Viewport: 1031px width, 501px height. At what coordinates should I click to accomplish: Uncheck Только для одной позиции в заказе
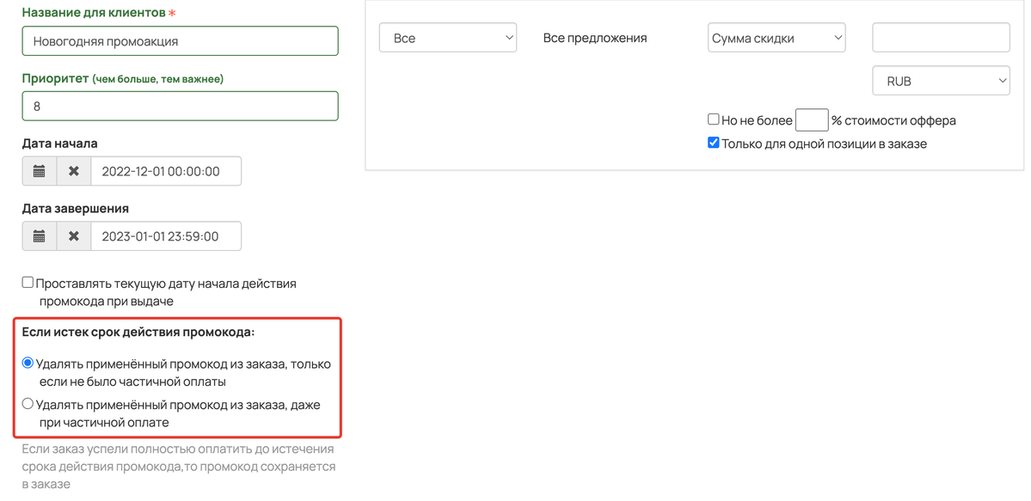(x=714, y=143)
